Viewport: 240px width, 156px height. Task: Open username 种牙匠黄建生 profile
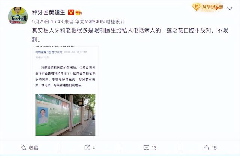click(49, 12)
